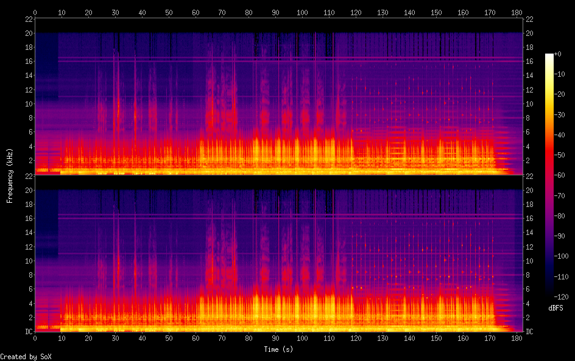Viewport: 575px width, 361px height.
Task: Click the "Frequency (kHz)" vertical axis label
Action: (x=10, y=175)
